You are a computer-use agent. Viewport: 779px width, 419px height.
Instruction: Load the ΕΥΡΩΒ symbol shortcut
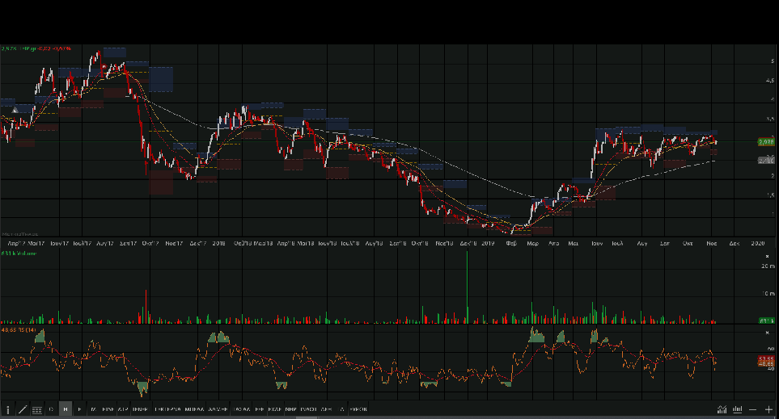click(358, 410)
